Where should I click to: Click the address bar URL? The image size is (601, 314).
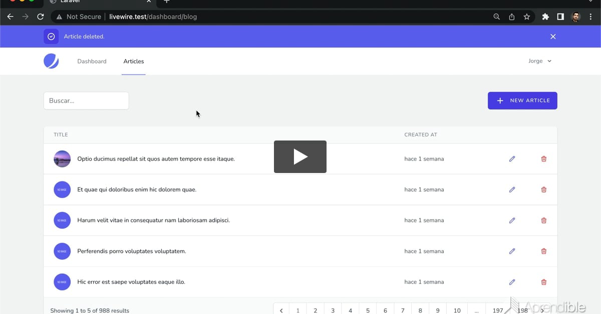coord(153,16)
